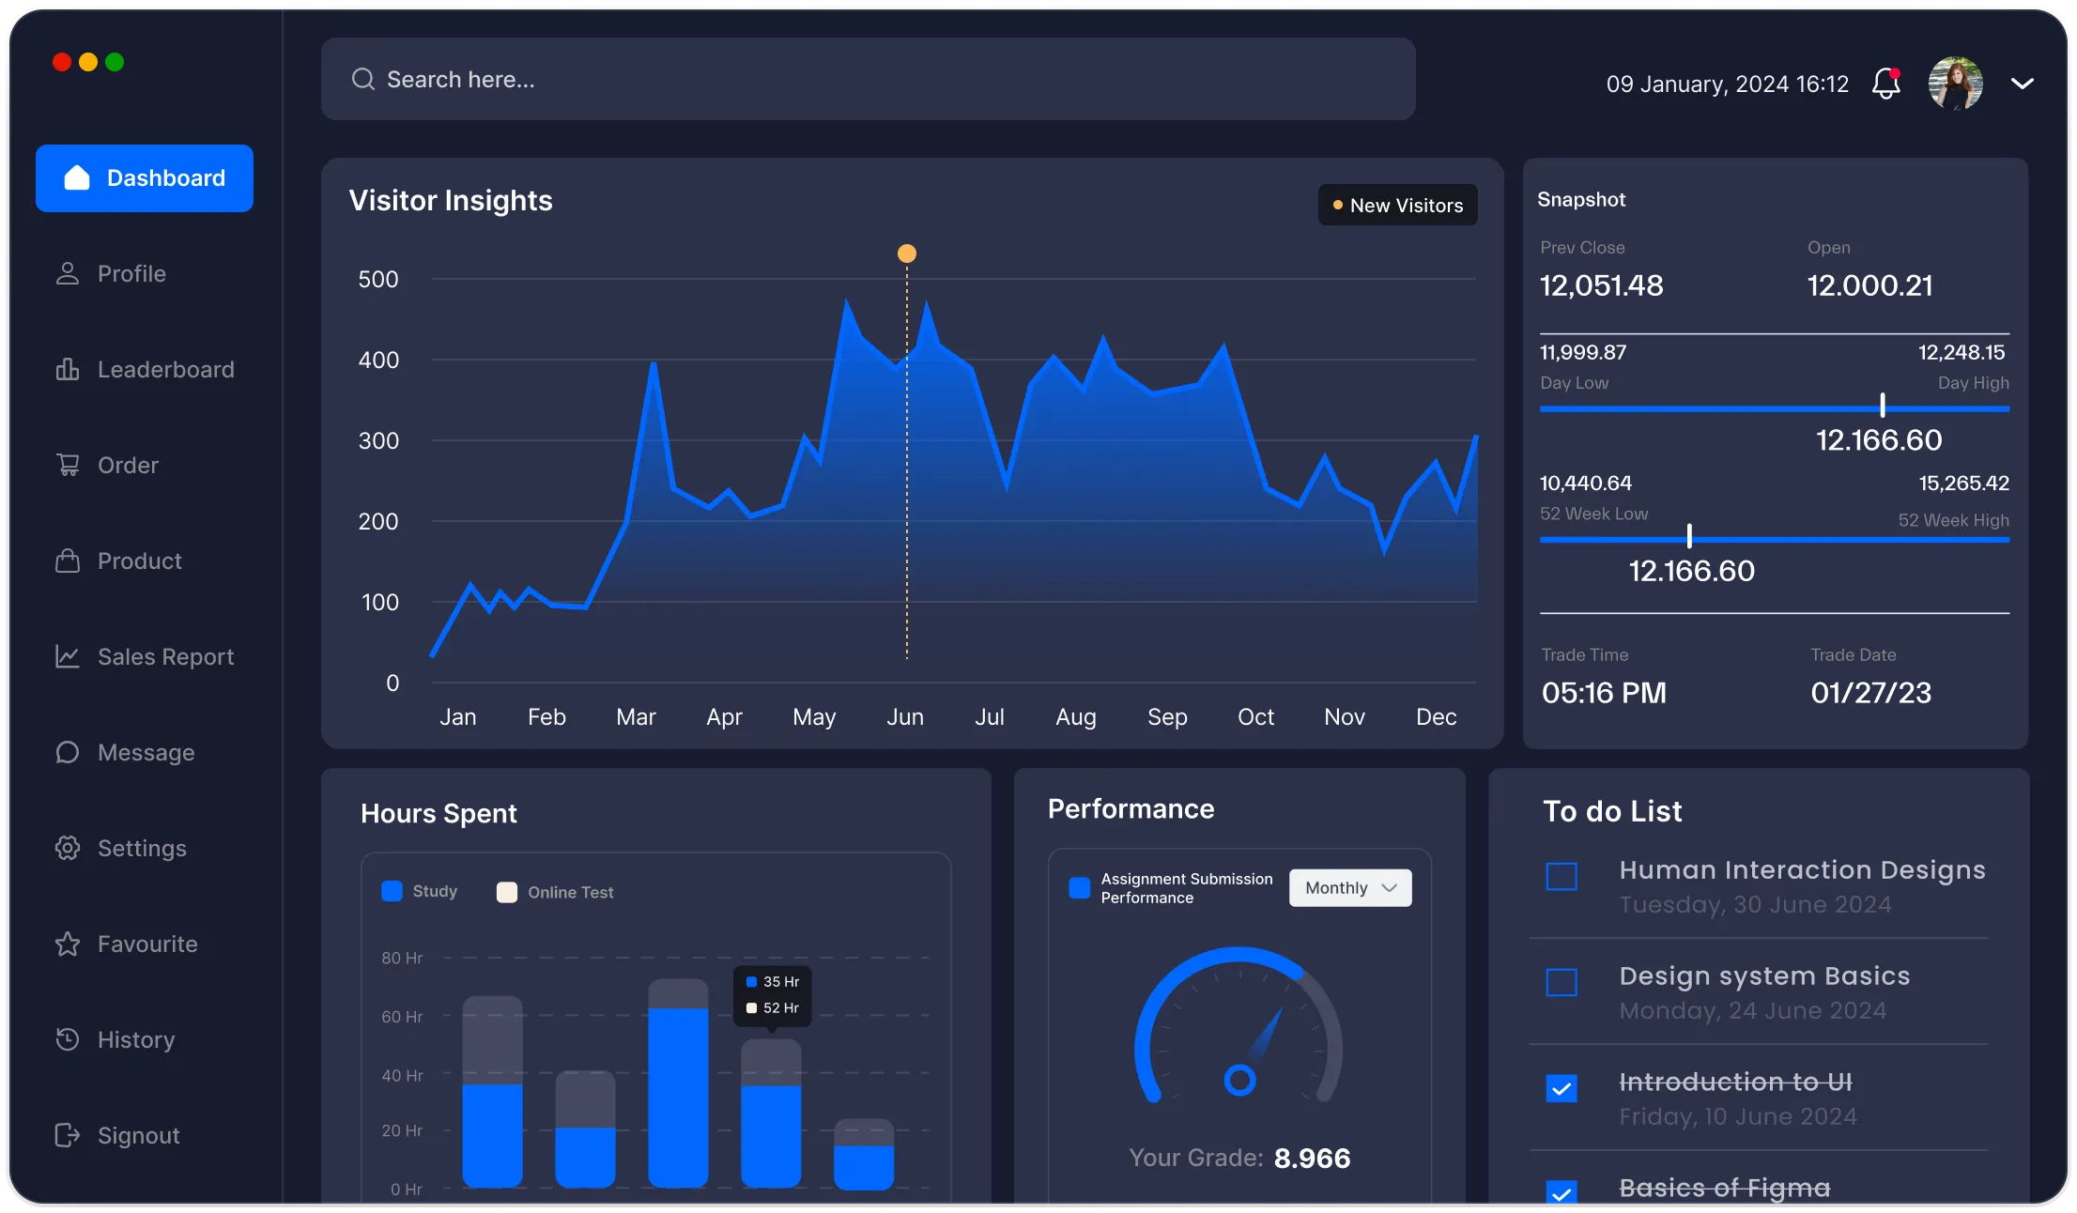Click the New Visitors button
The width and height of the screenshot is (2077, 1213).
pyautogui.click(x=1396, y=205)
